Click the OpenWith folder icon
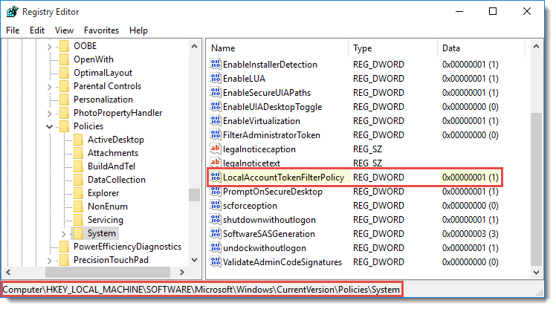556x309 pixels. [64, 59]
